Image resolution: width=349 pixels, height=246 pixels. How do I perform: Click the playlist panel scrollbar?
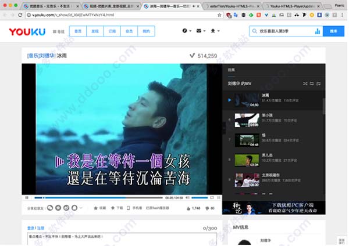[x=324, y=107]
